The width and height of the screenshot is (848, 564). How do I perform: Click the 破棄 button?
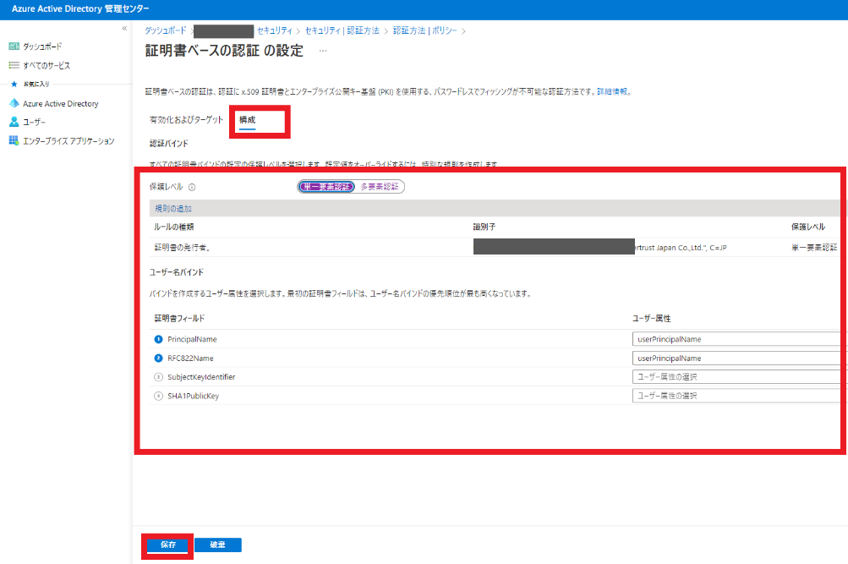point(218,545)
